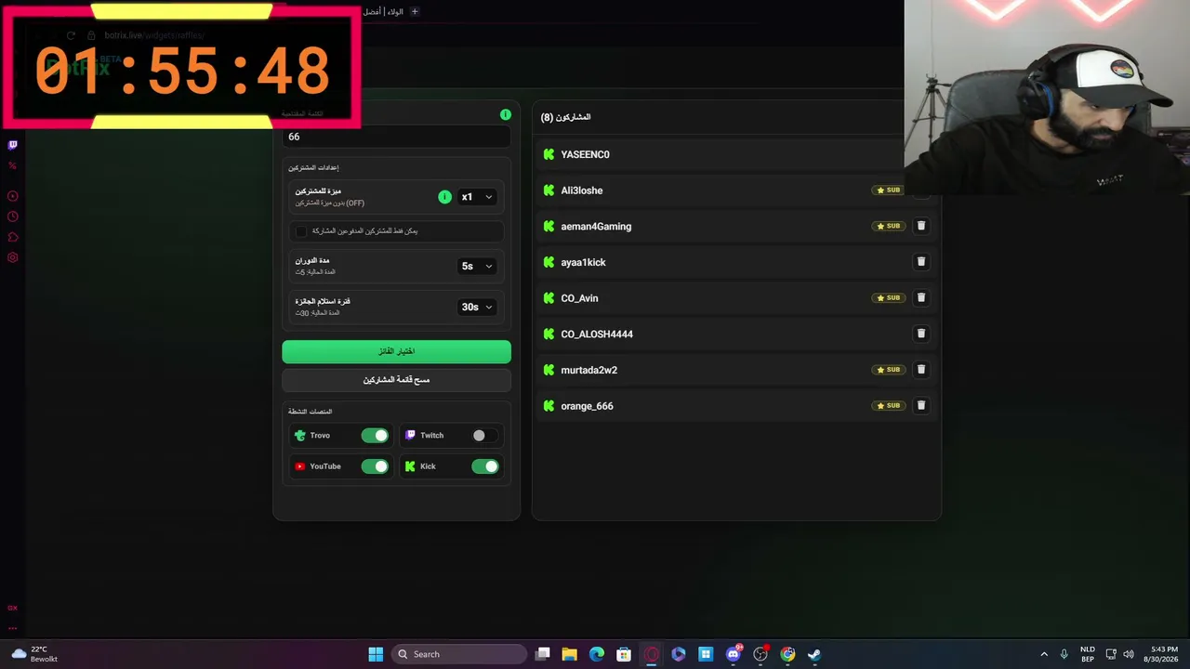Switch off the Kick platform toggle
Viewport: 1190px width, 669px height.
point(484,466)
